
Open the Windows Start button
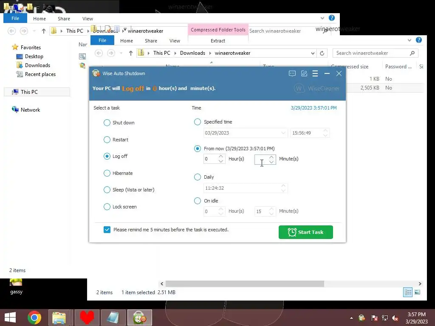point(10,318)
